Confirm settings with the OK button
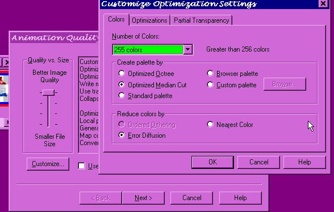This screenshot has width=334, height=212. pyautogui.click(x=212, y=162)
